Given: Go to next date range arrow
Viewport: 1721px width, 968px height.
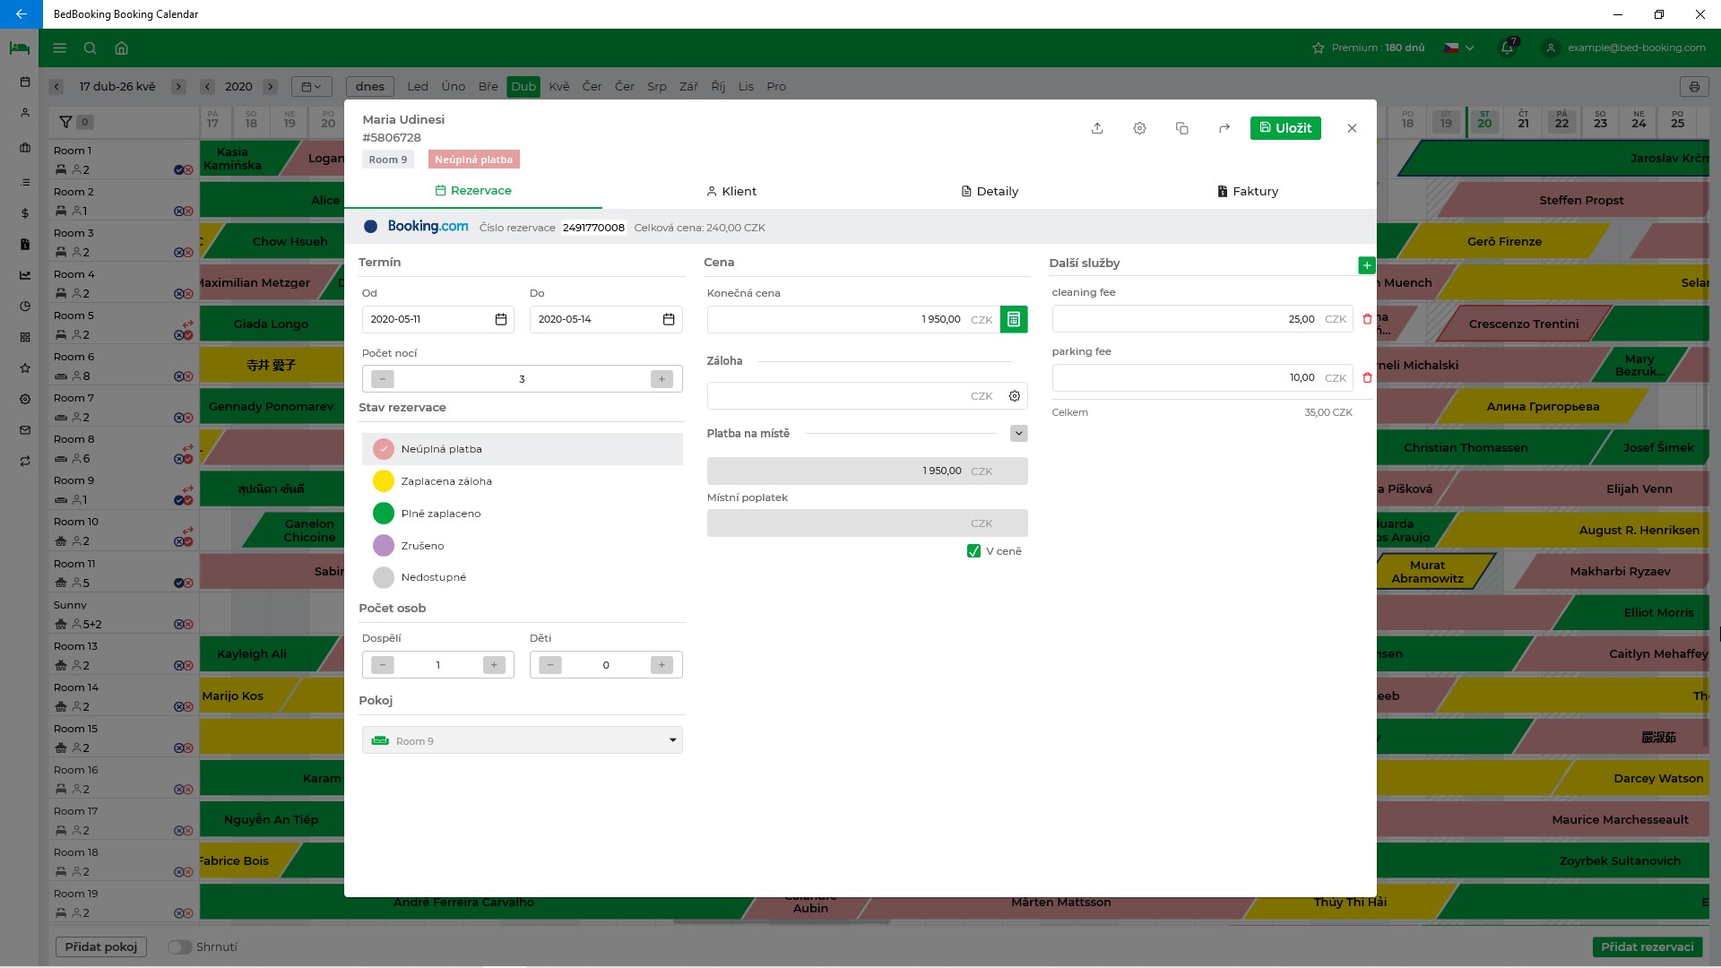Looking at the screenshot, I should coord(178,87).
